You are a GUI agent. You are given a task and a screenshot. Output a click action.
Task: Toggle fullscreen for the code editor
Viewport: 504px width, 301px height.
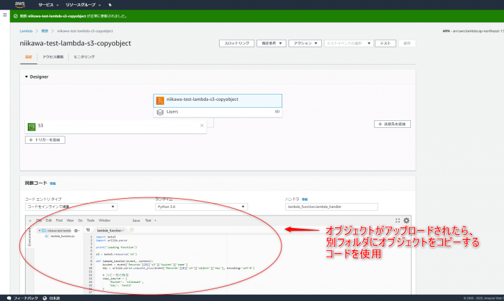[x=398, y=220]
